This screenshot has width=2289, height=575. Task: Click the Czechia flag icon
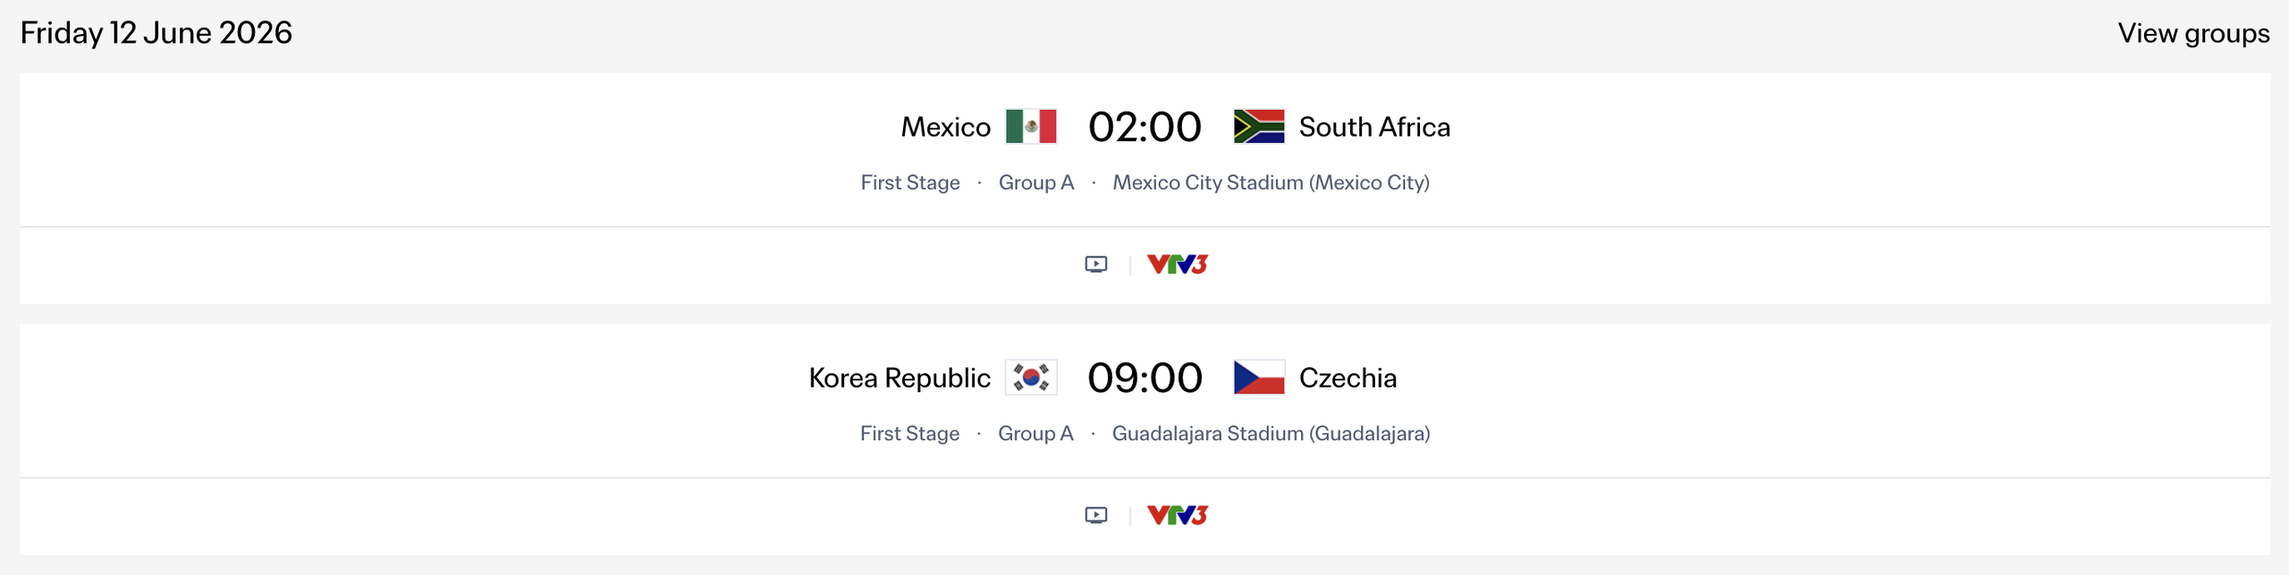click(1259, 378)
